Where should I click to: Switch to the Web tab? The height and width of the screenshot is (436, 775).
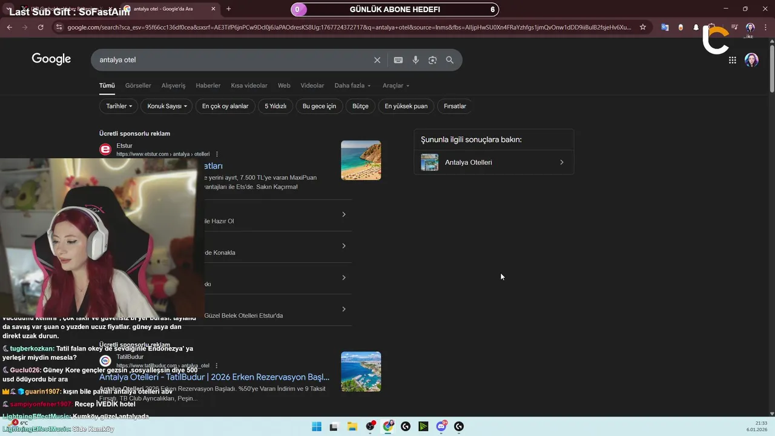284,85
